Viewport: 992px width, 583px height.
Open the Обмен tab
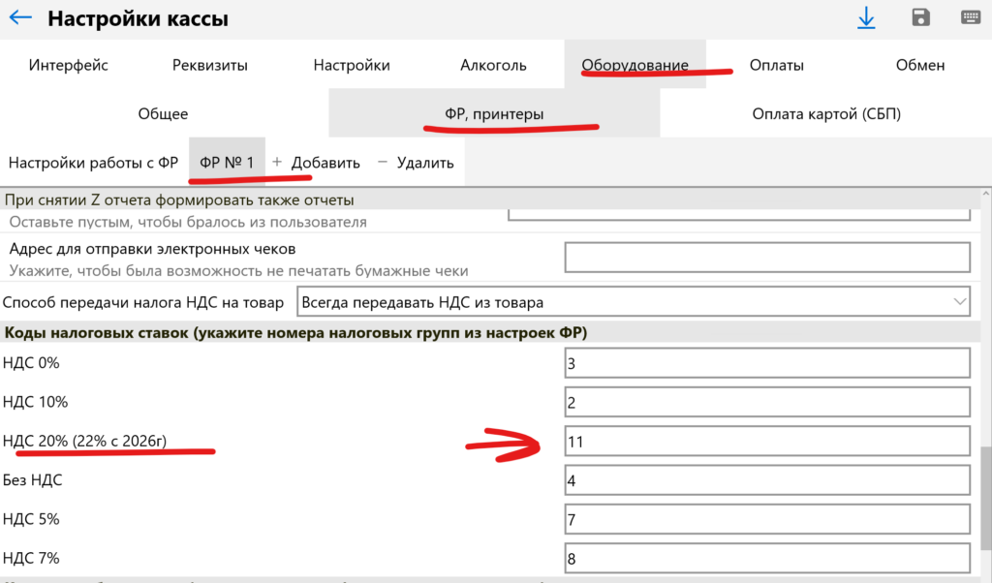[919, 66]
